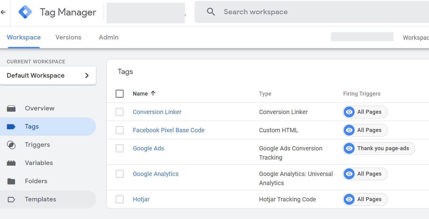Click the Overview sidebar icon
Viewport: 429px width, 219px height.
tap(11, 108)
